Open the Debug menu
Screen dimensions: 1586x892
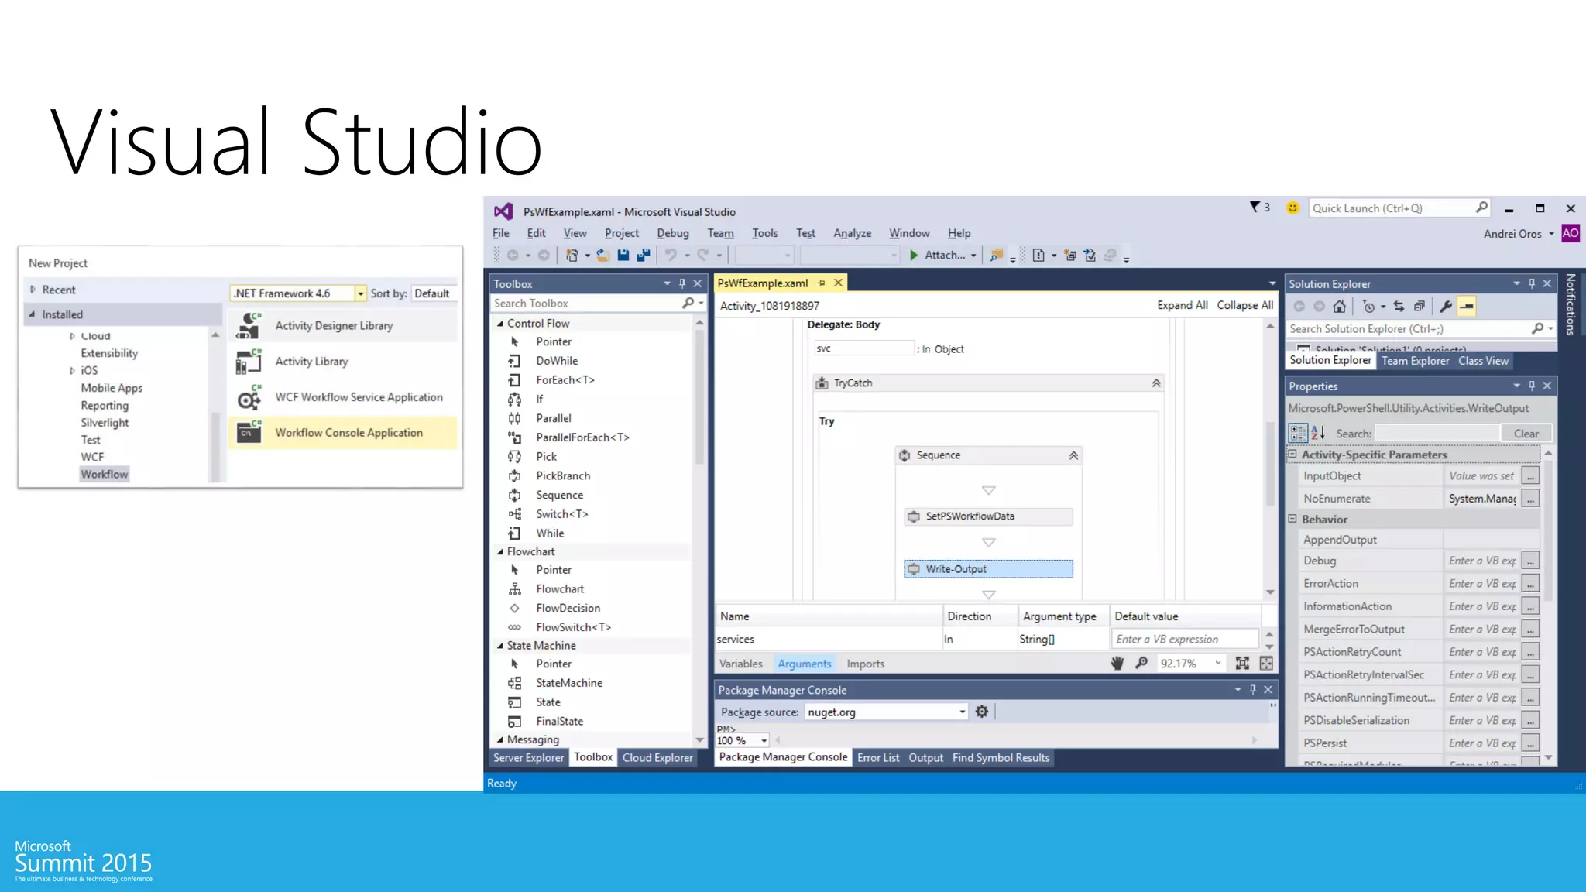click(x=672, y=233)
